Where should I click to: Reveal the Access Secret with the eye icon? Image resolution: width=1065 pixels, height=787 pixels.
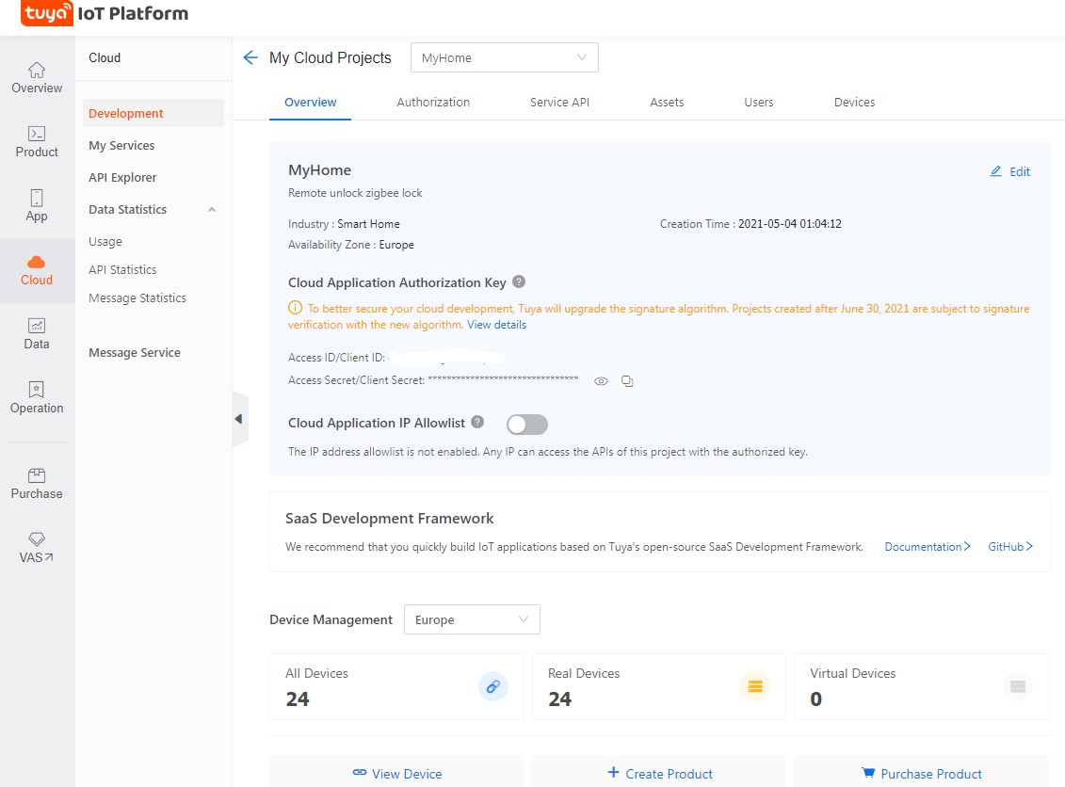tap(601, 381)
